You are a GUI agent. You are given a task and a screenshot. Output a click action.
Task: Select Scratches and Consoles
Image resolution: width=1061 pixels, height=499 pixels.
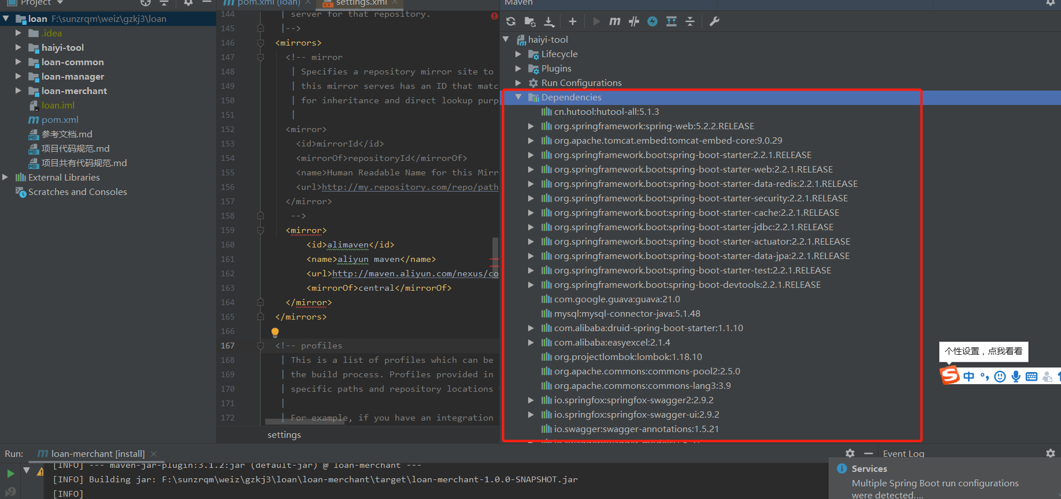77,192
